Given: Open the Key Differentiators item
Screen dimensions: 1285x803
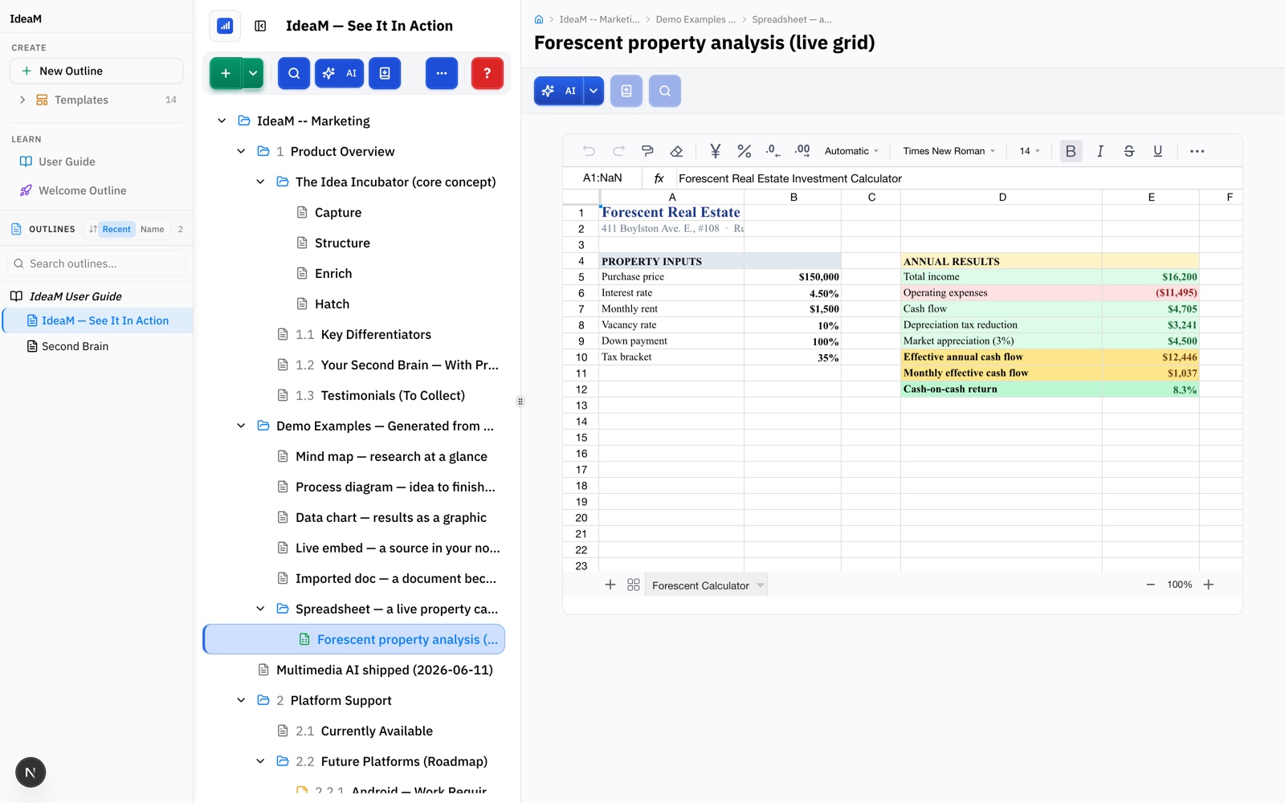Looking at the screenshot, I should pos(376,335).
